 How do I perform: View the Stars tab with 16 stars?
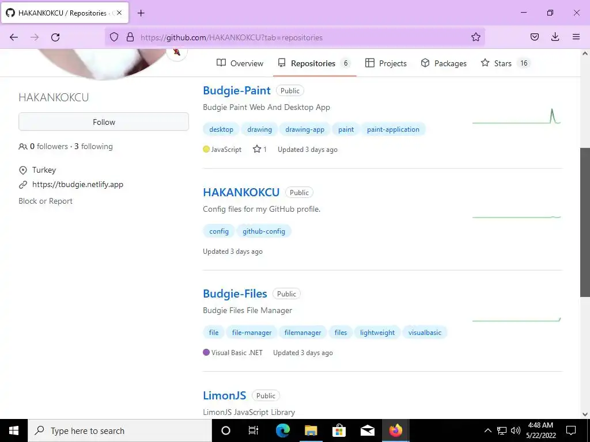tap(505, 63)
